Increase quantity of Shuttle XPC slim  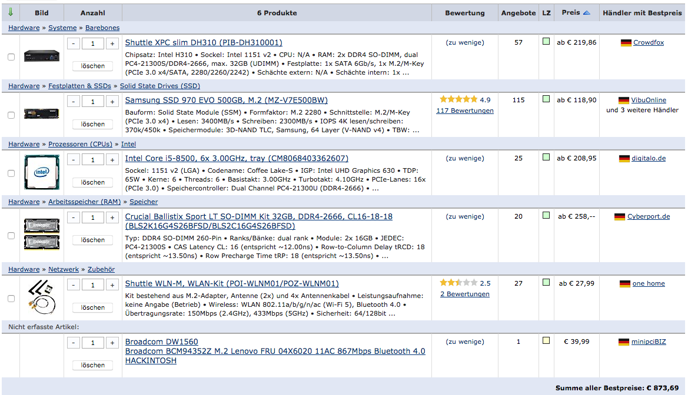112,43
